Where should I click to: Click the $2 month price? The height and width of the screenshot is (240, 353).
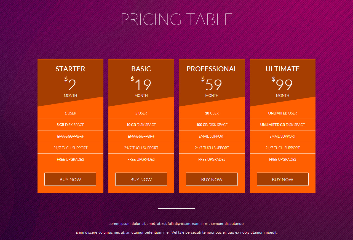pyautogui.click(x=71, y=85)
